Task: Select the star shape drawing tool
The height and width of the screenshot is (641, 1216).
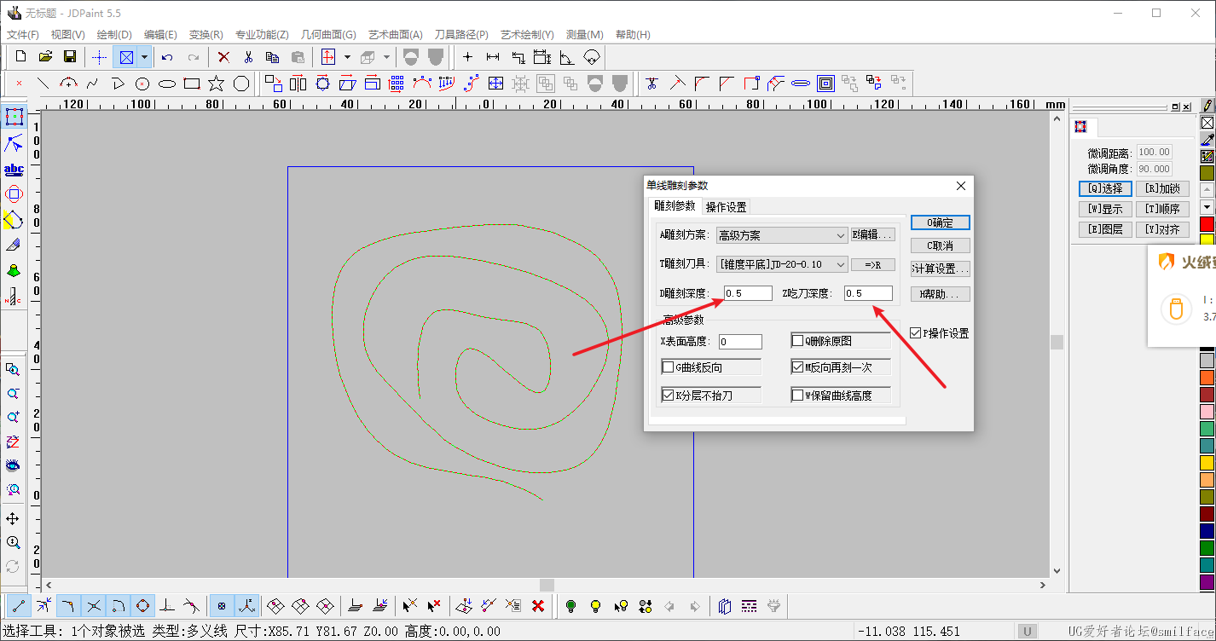Action: 217,83
